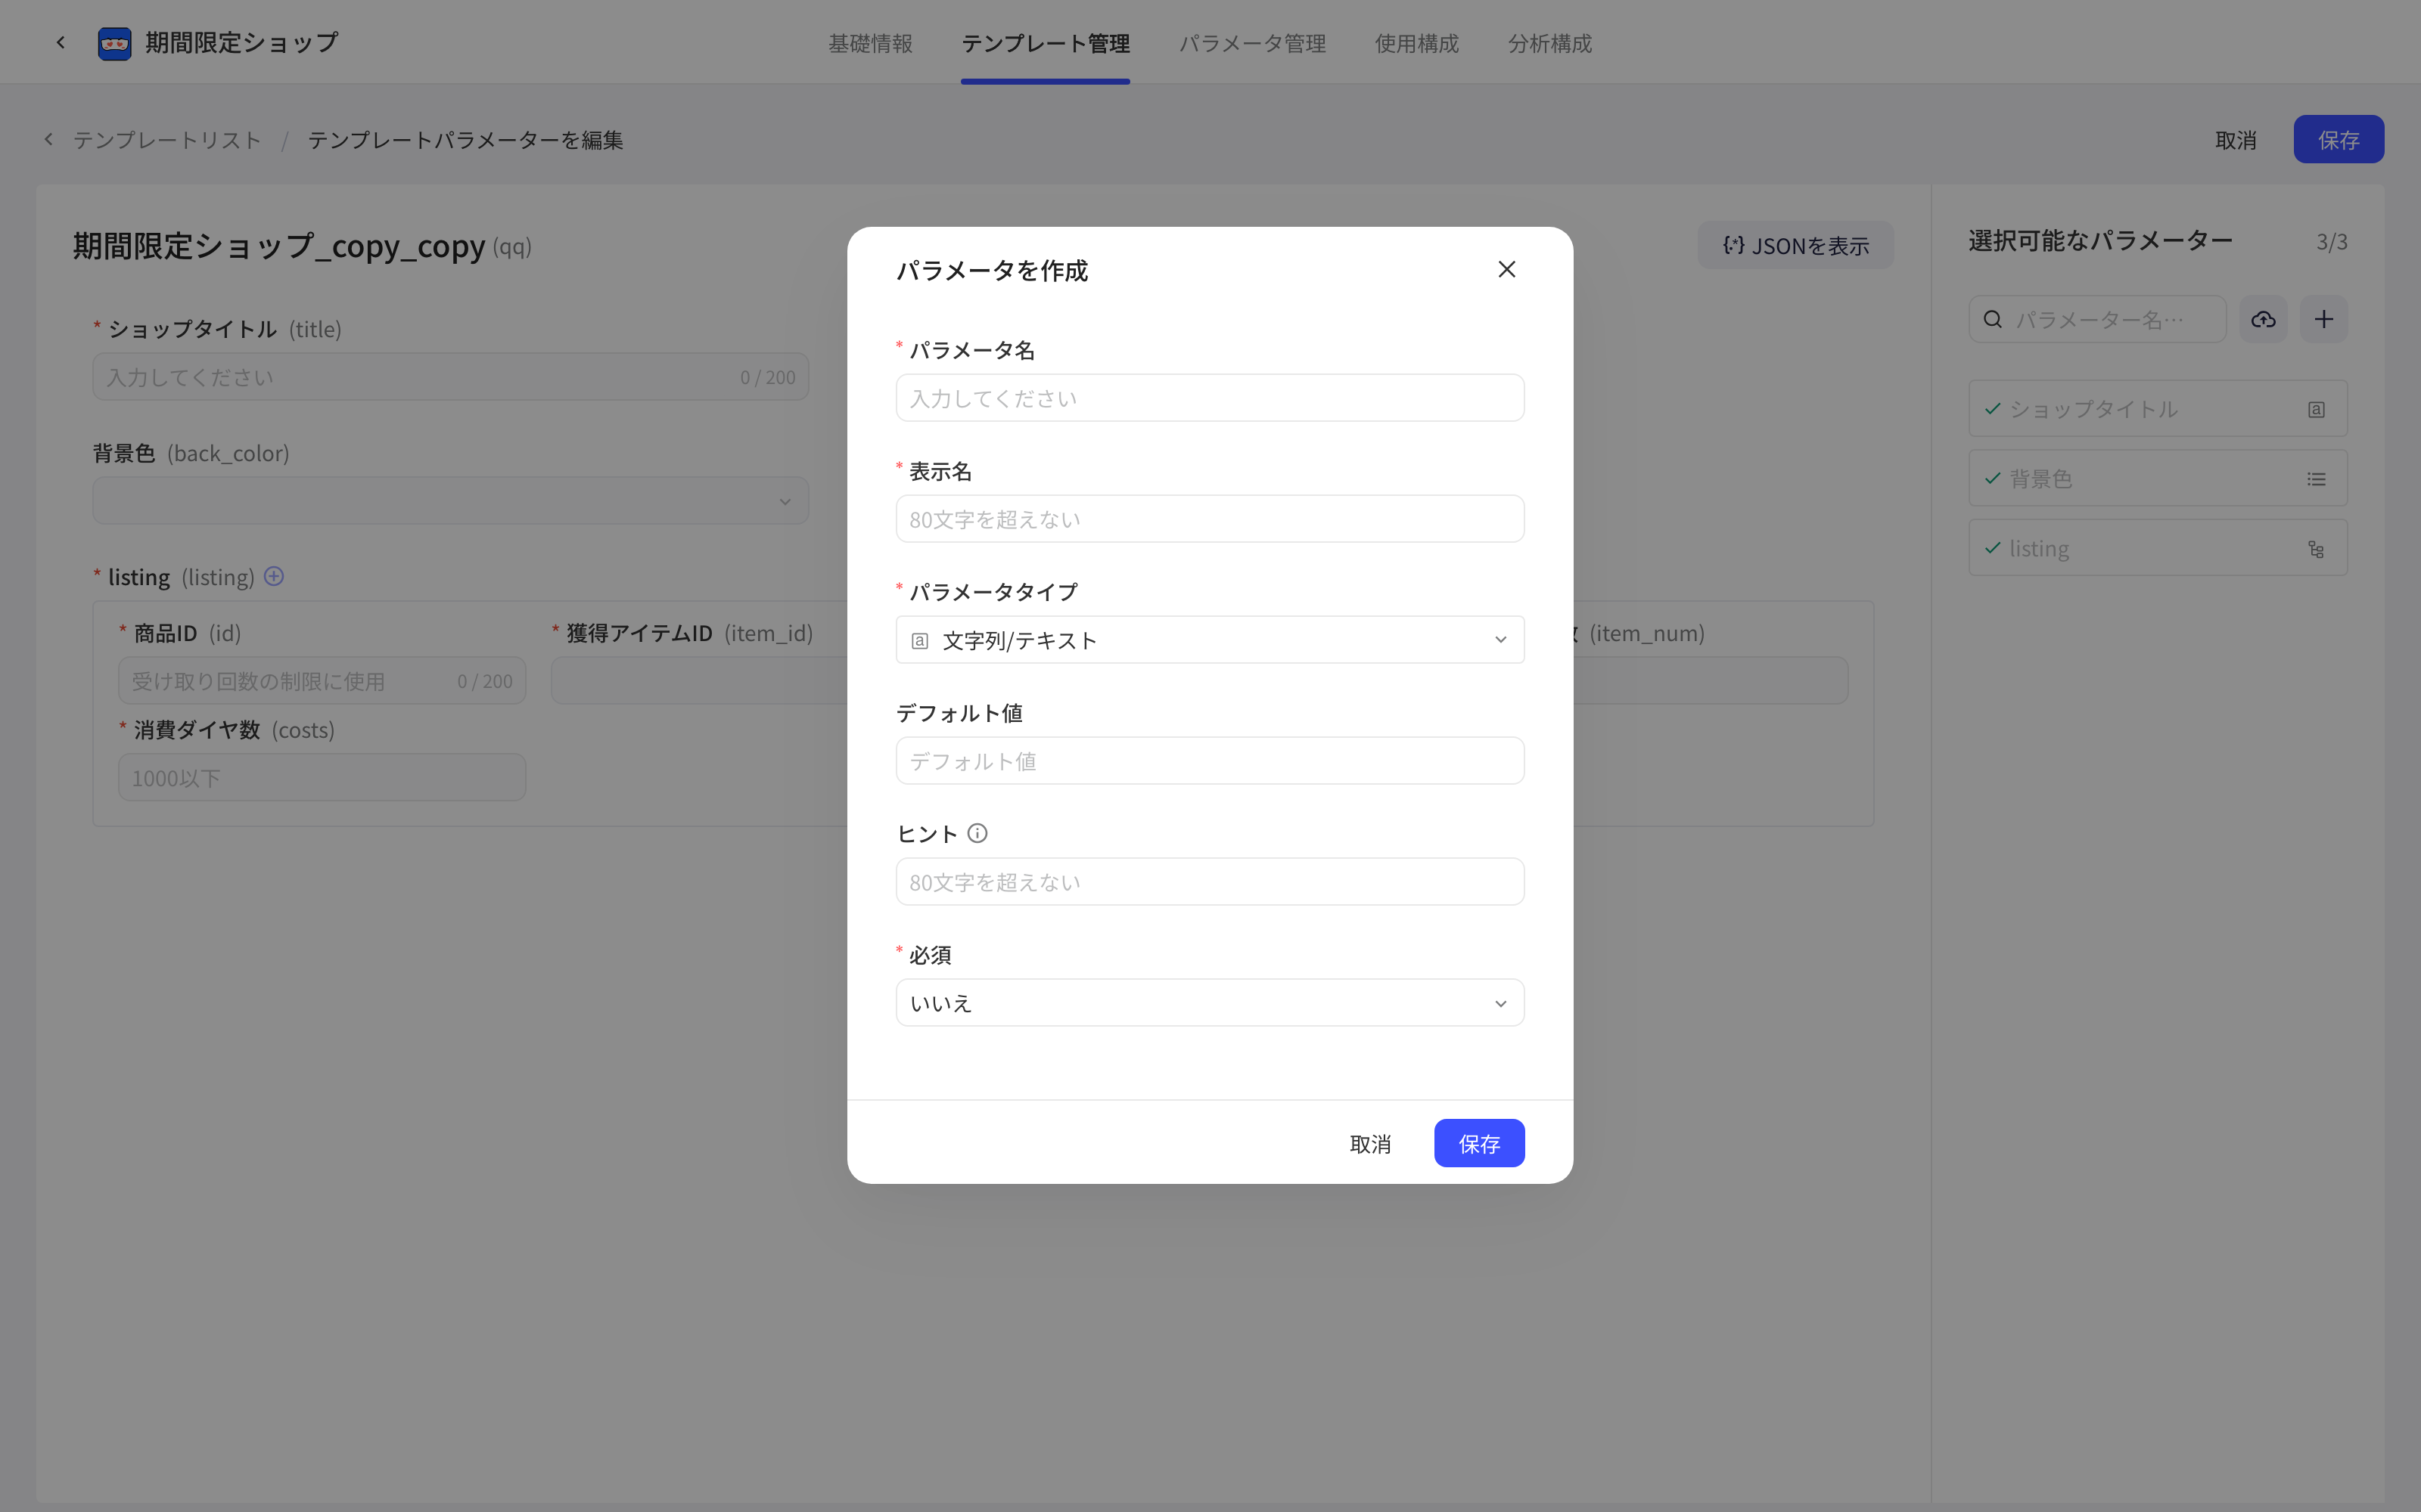Click the デフォルト値 input field
The image size is (2421, 1512).
(1210, 761)
